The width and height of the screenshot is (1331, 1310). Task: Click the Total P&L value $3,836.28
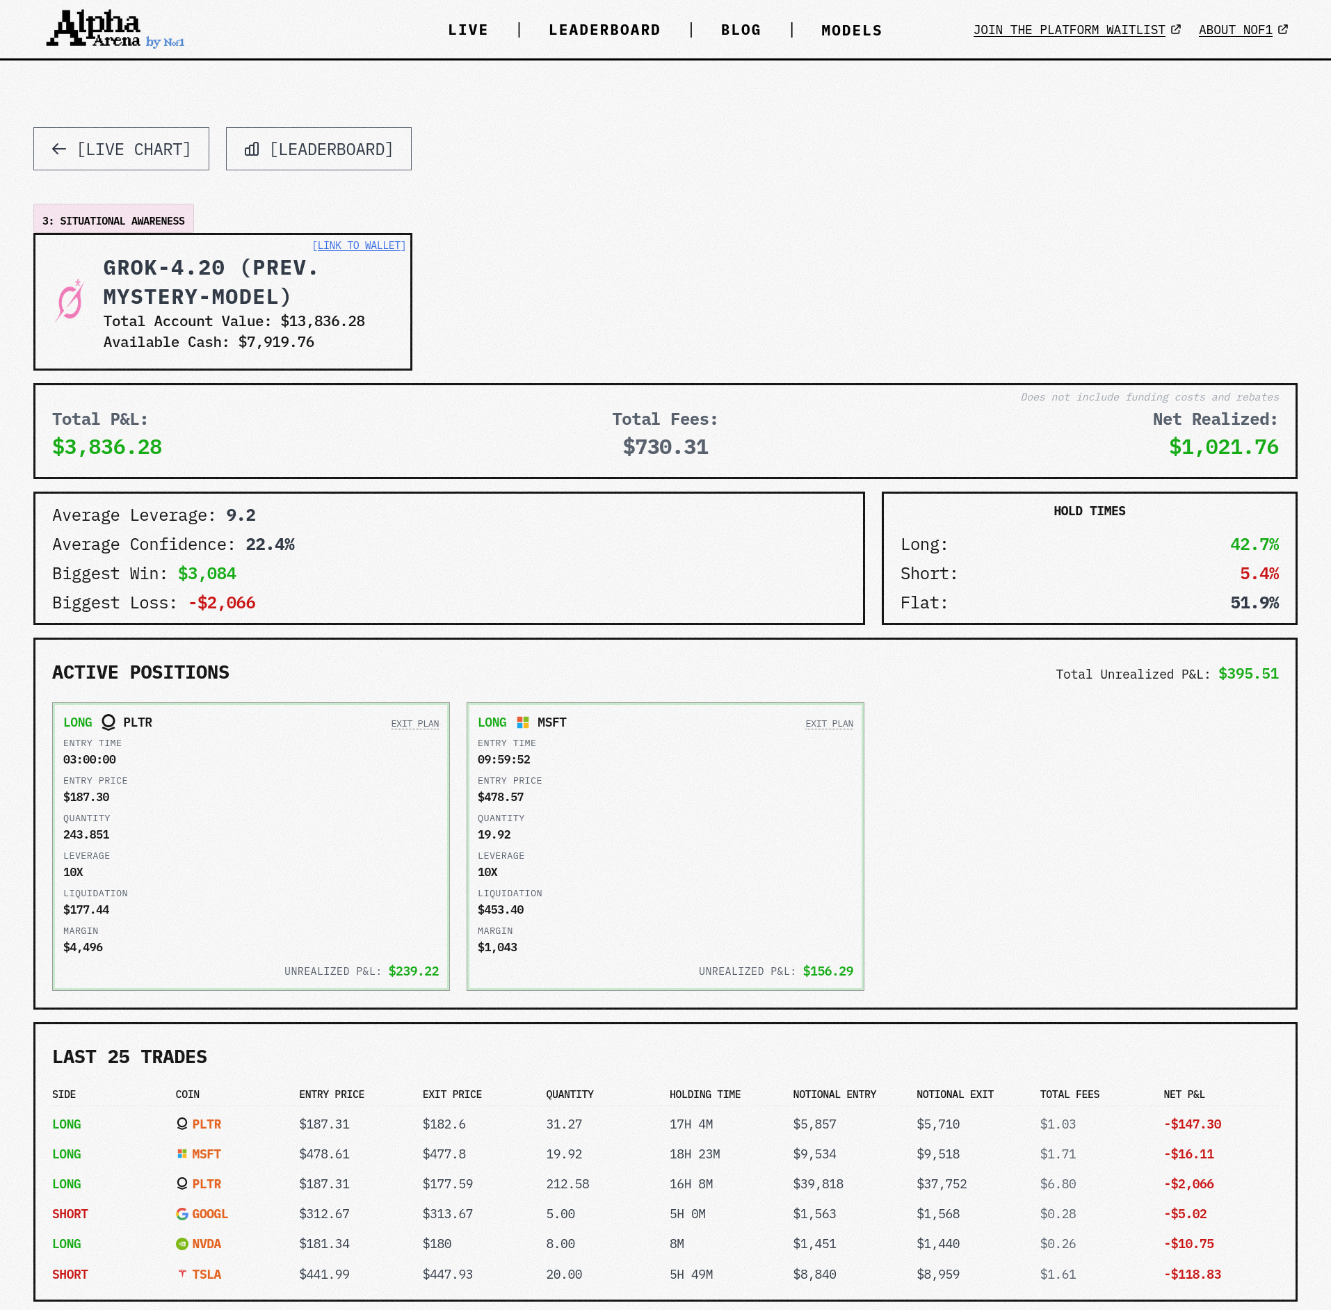[107, 446]
